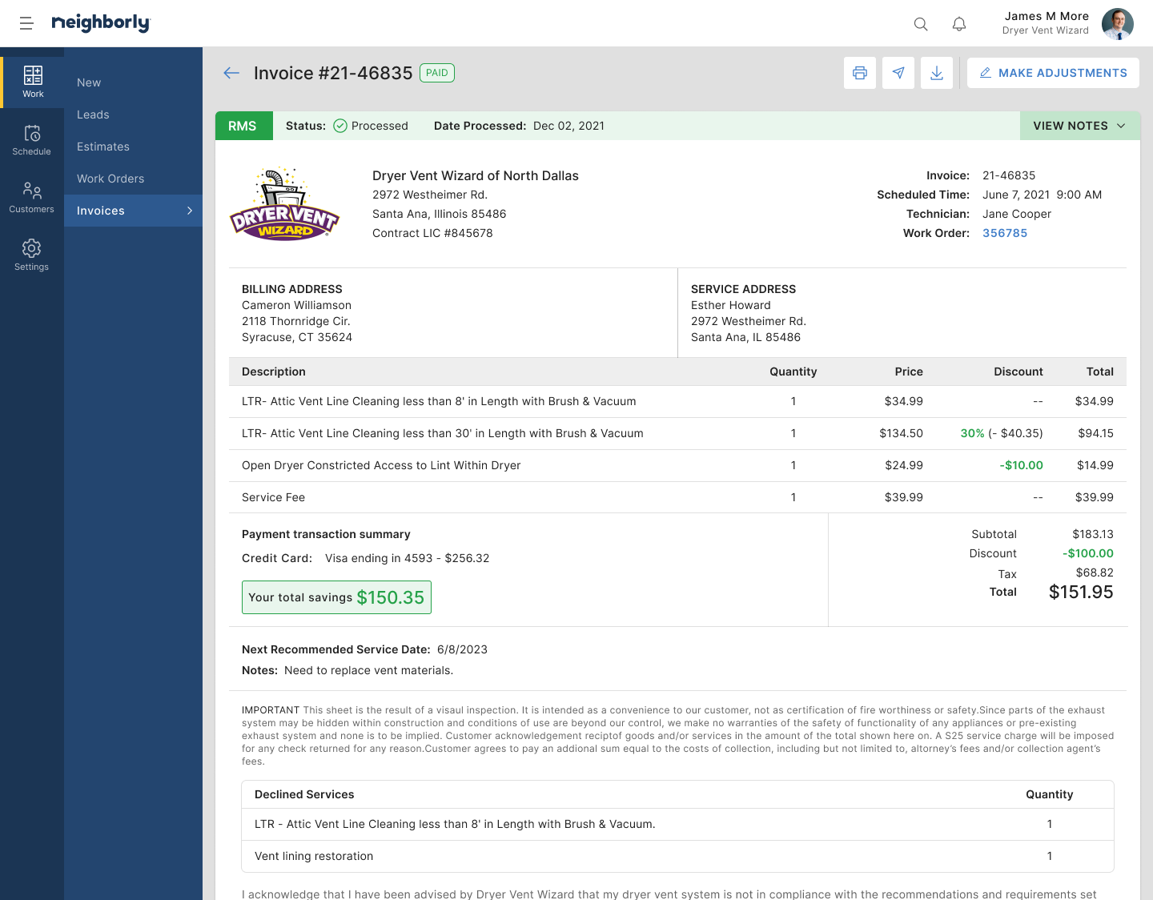
Task: Click 'Visa ending in 4593 - $256.32' text
Action: point(407,558)
